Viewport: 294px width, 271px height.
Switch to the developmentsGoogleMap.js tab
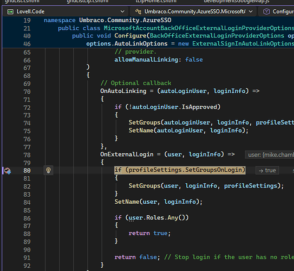[x=237, y=2]
